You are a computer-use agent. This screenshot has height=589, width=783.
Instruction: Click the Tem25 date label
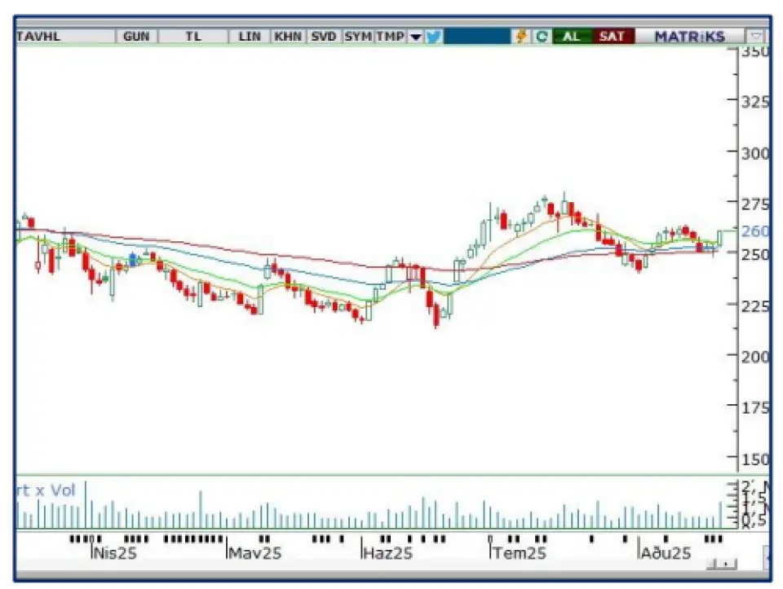pos(520,553)
